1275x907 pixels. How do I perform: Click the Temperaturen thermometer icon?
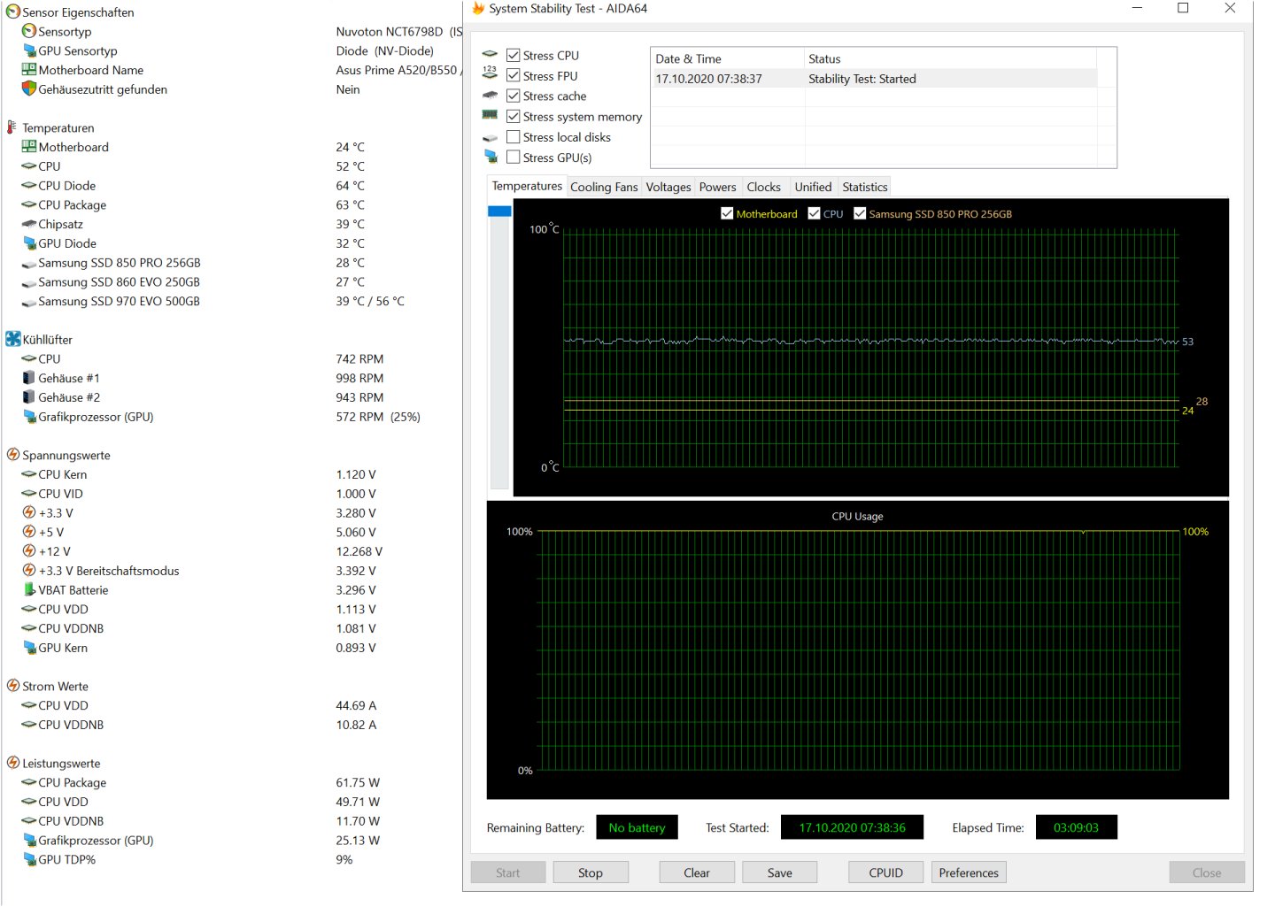pos(12,127)
